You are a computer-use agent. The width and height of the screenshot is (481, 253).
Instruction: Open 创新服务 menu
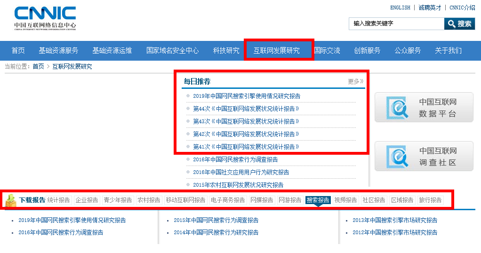pos(367,51)
